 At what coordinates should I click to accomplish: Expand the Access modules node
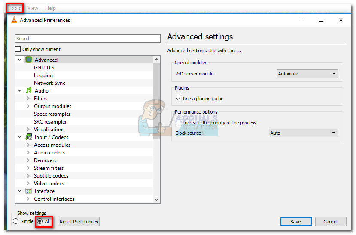tap(28, 145)
